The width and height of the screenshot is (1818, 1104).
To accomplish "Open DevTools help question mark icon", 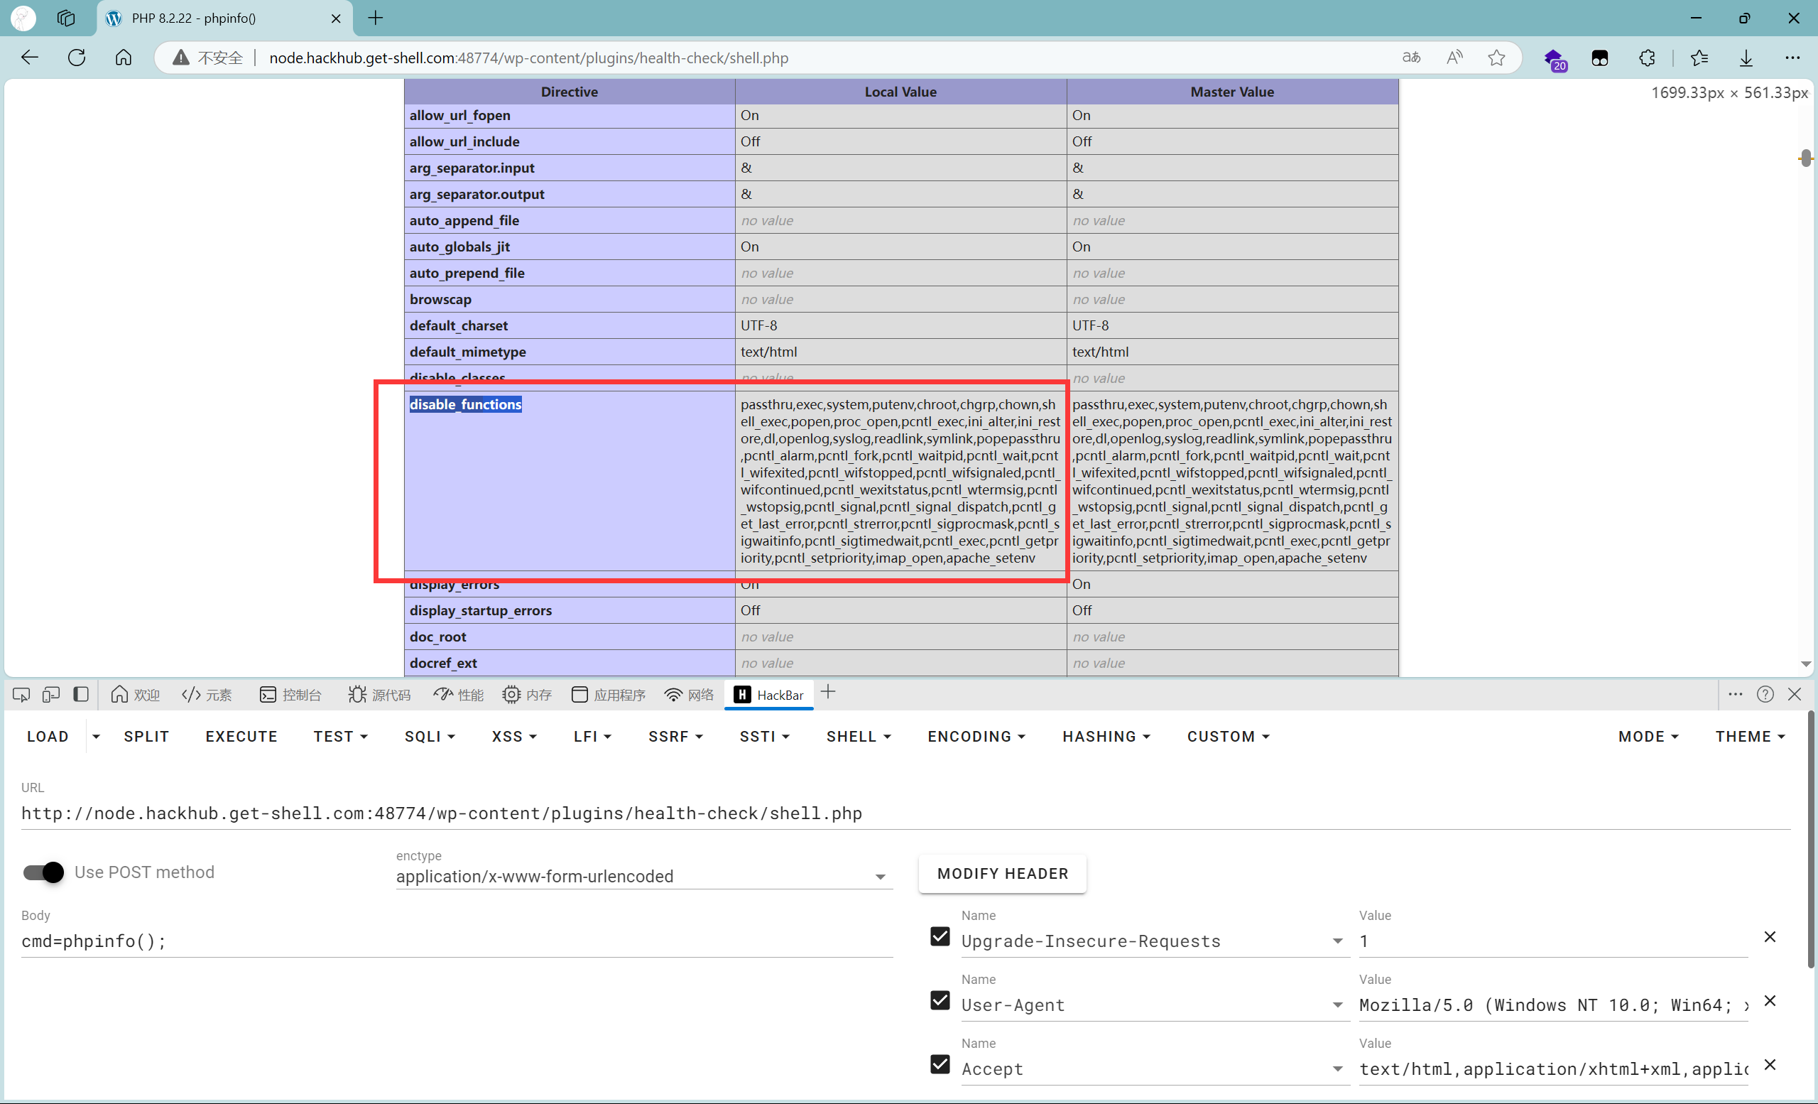I will (x=1765, y=694).
